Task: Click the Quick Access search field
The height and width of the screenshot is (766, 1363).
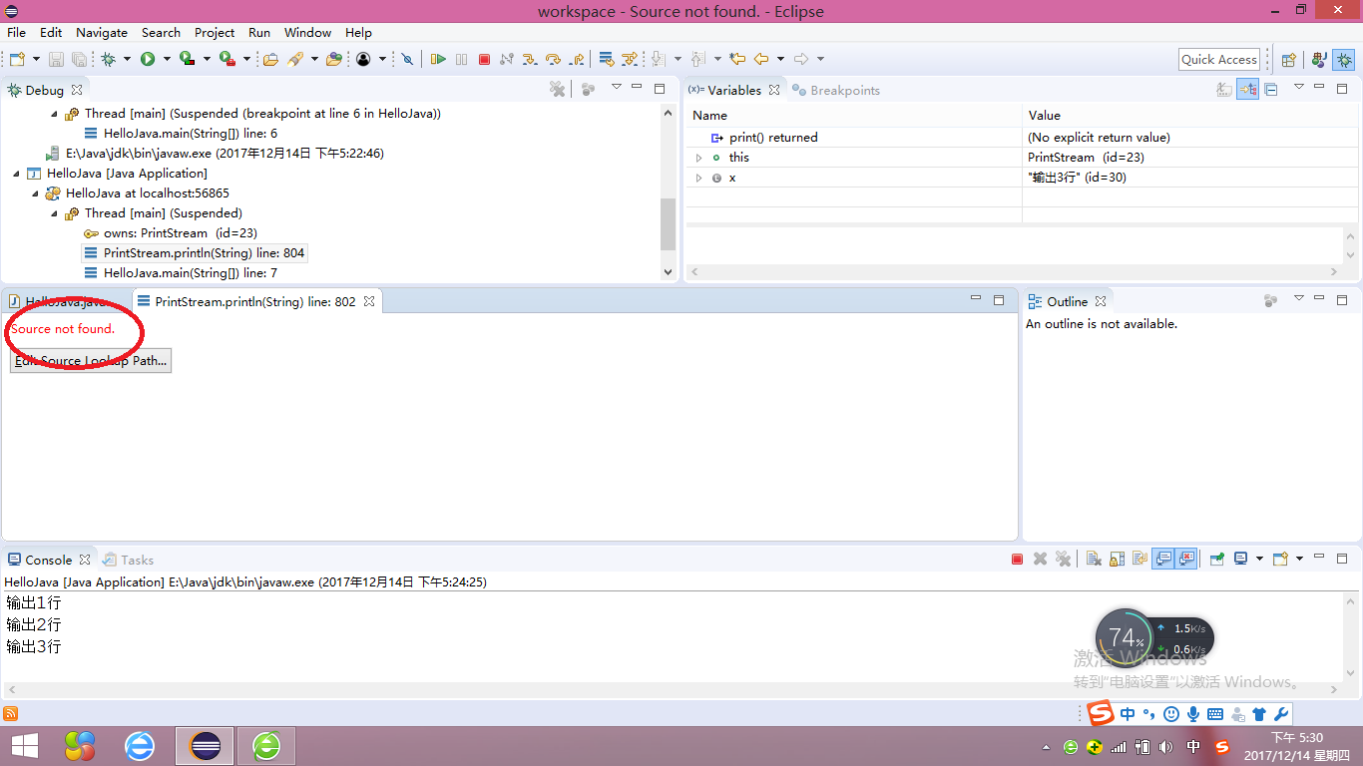Action: (x=1218, y=59)
